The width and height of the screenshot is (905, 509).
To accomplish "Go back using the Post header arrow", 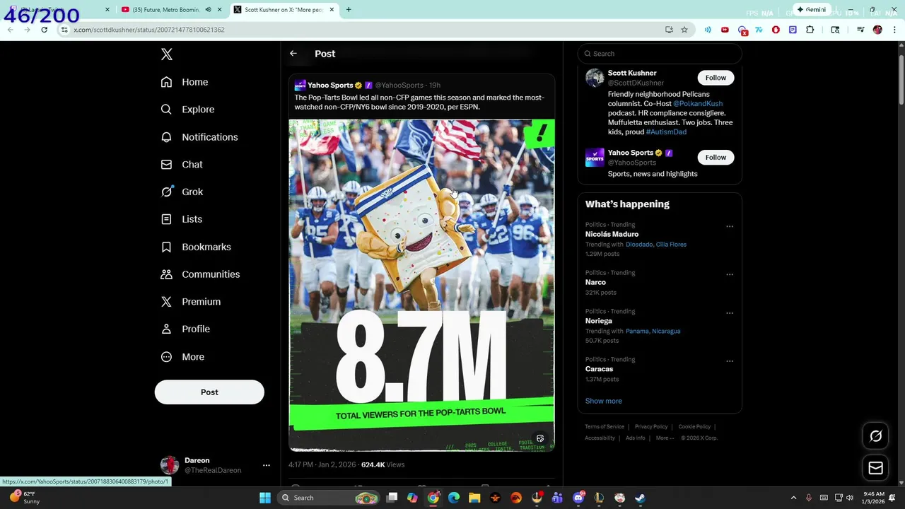I will coord(293,54).
